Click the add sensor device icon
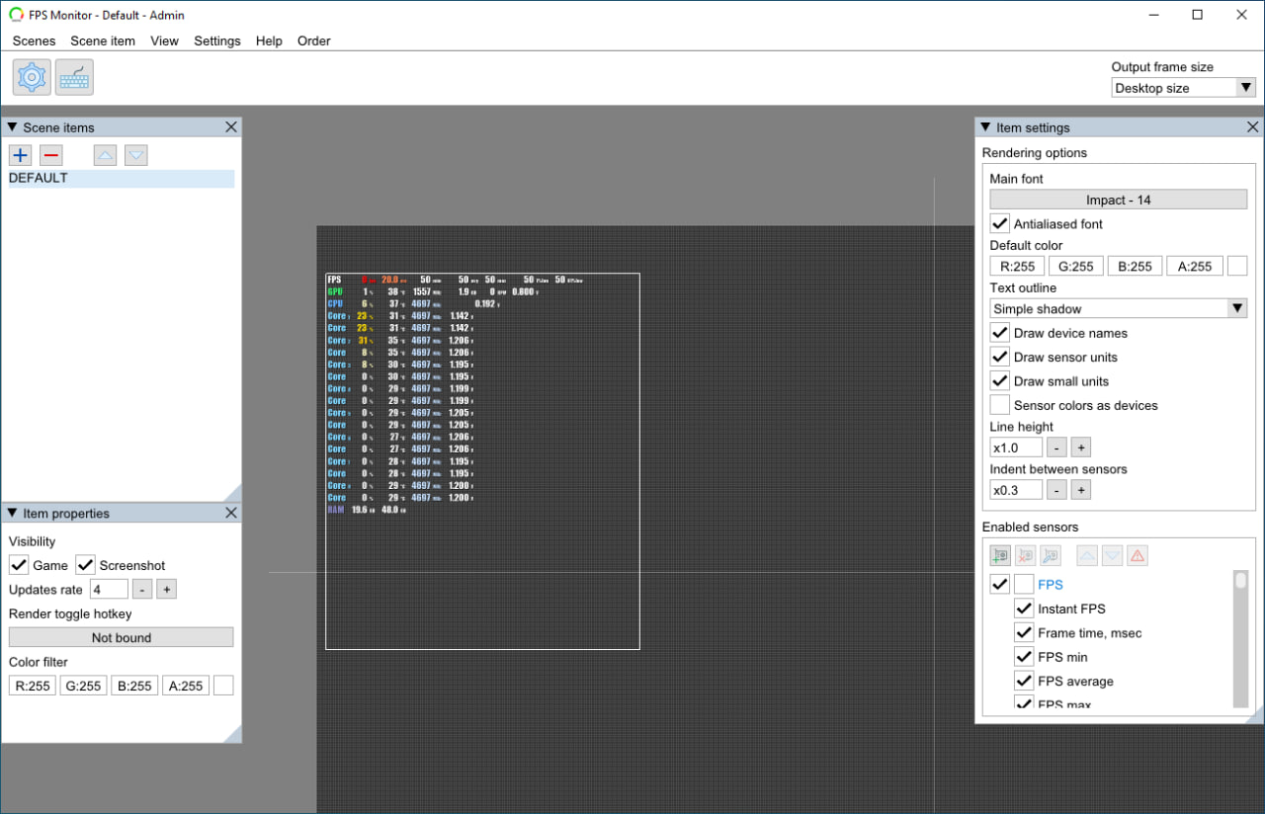 click(1000, 556)
